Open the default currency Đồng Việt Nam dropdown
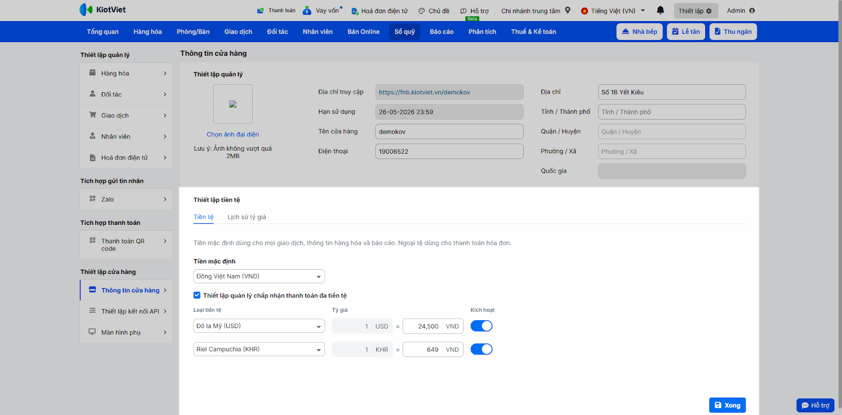The image size is (842, 415). tap(258, 276)
